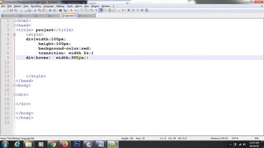Click "length : 251" in the status bar
Image resolution: width=264 pixels, height=148 pixels.
127,138
